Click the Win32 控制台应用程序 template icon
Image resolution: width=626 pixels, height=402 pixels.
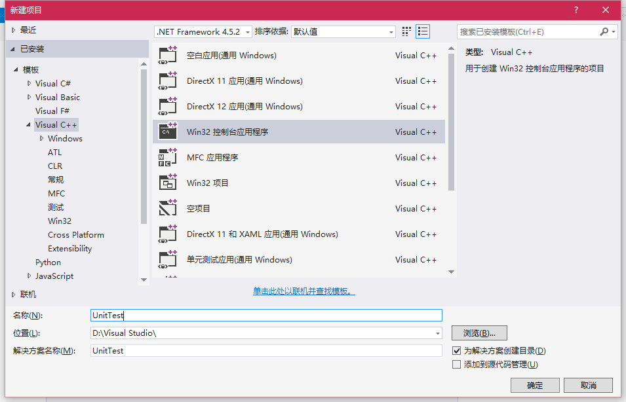click(x=168, y=132)
